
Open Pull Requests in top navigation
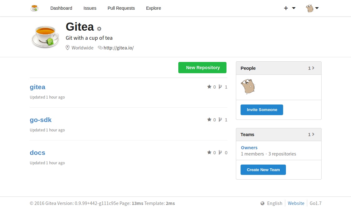121,8
